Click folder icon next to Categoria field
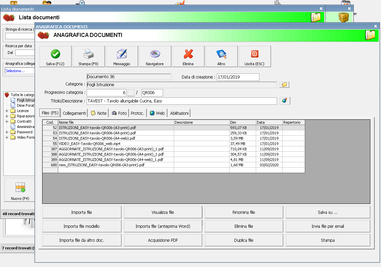 [x=284, y=85]
